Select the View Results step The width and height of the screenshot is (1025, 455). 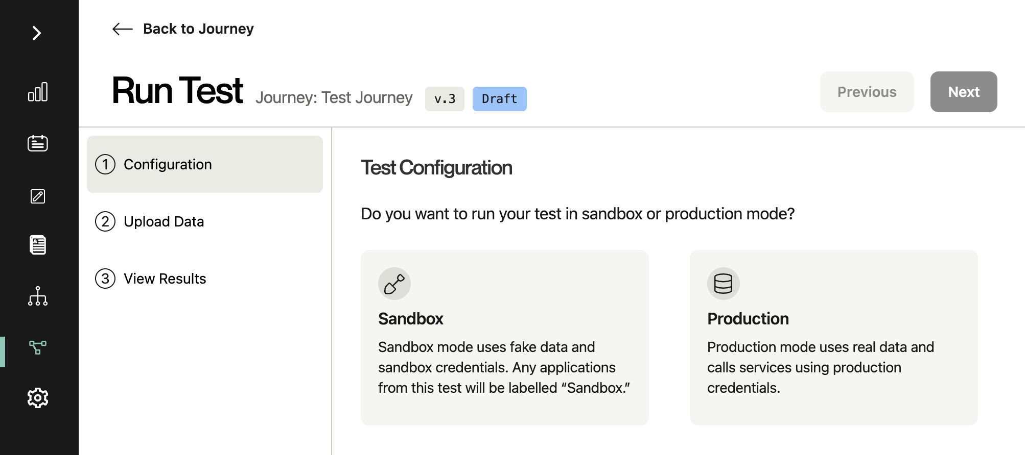[x=205, y=279]
